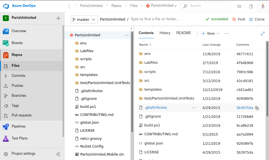Open more actions for .gitattributes row
The height and width of the screenshot is (160, 269).
194,108
